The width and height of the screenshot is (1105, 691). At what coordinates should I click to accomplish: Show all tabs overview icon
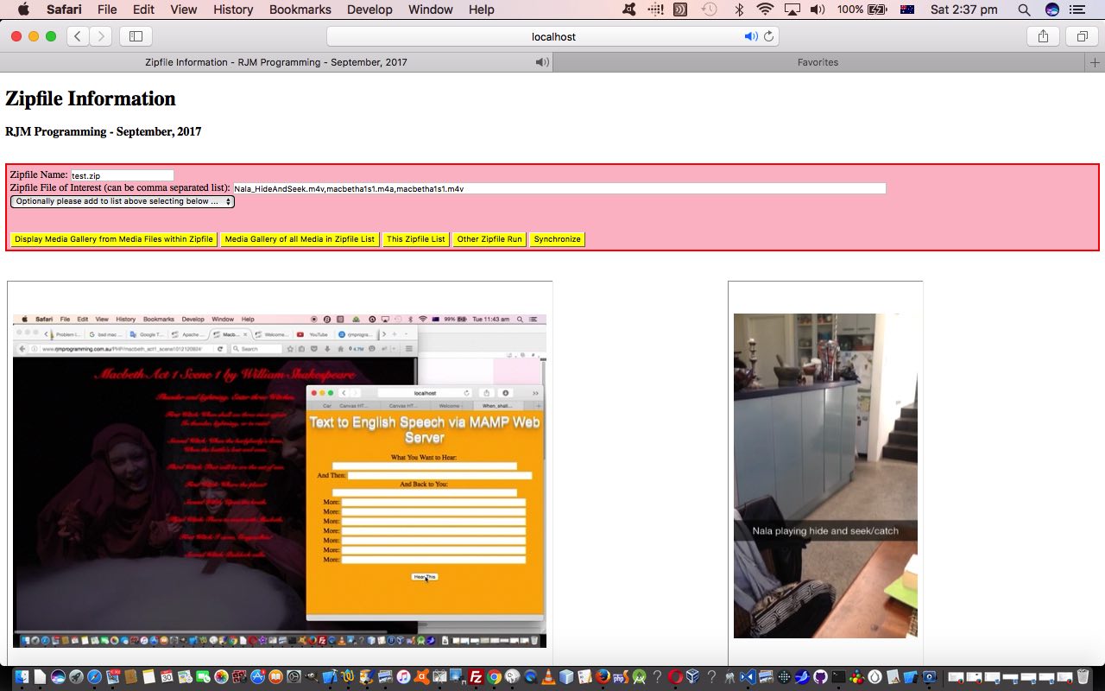tap(1081, 36)
